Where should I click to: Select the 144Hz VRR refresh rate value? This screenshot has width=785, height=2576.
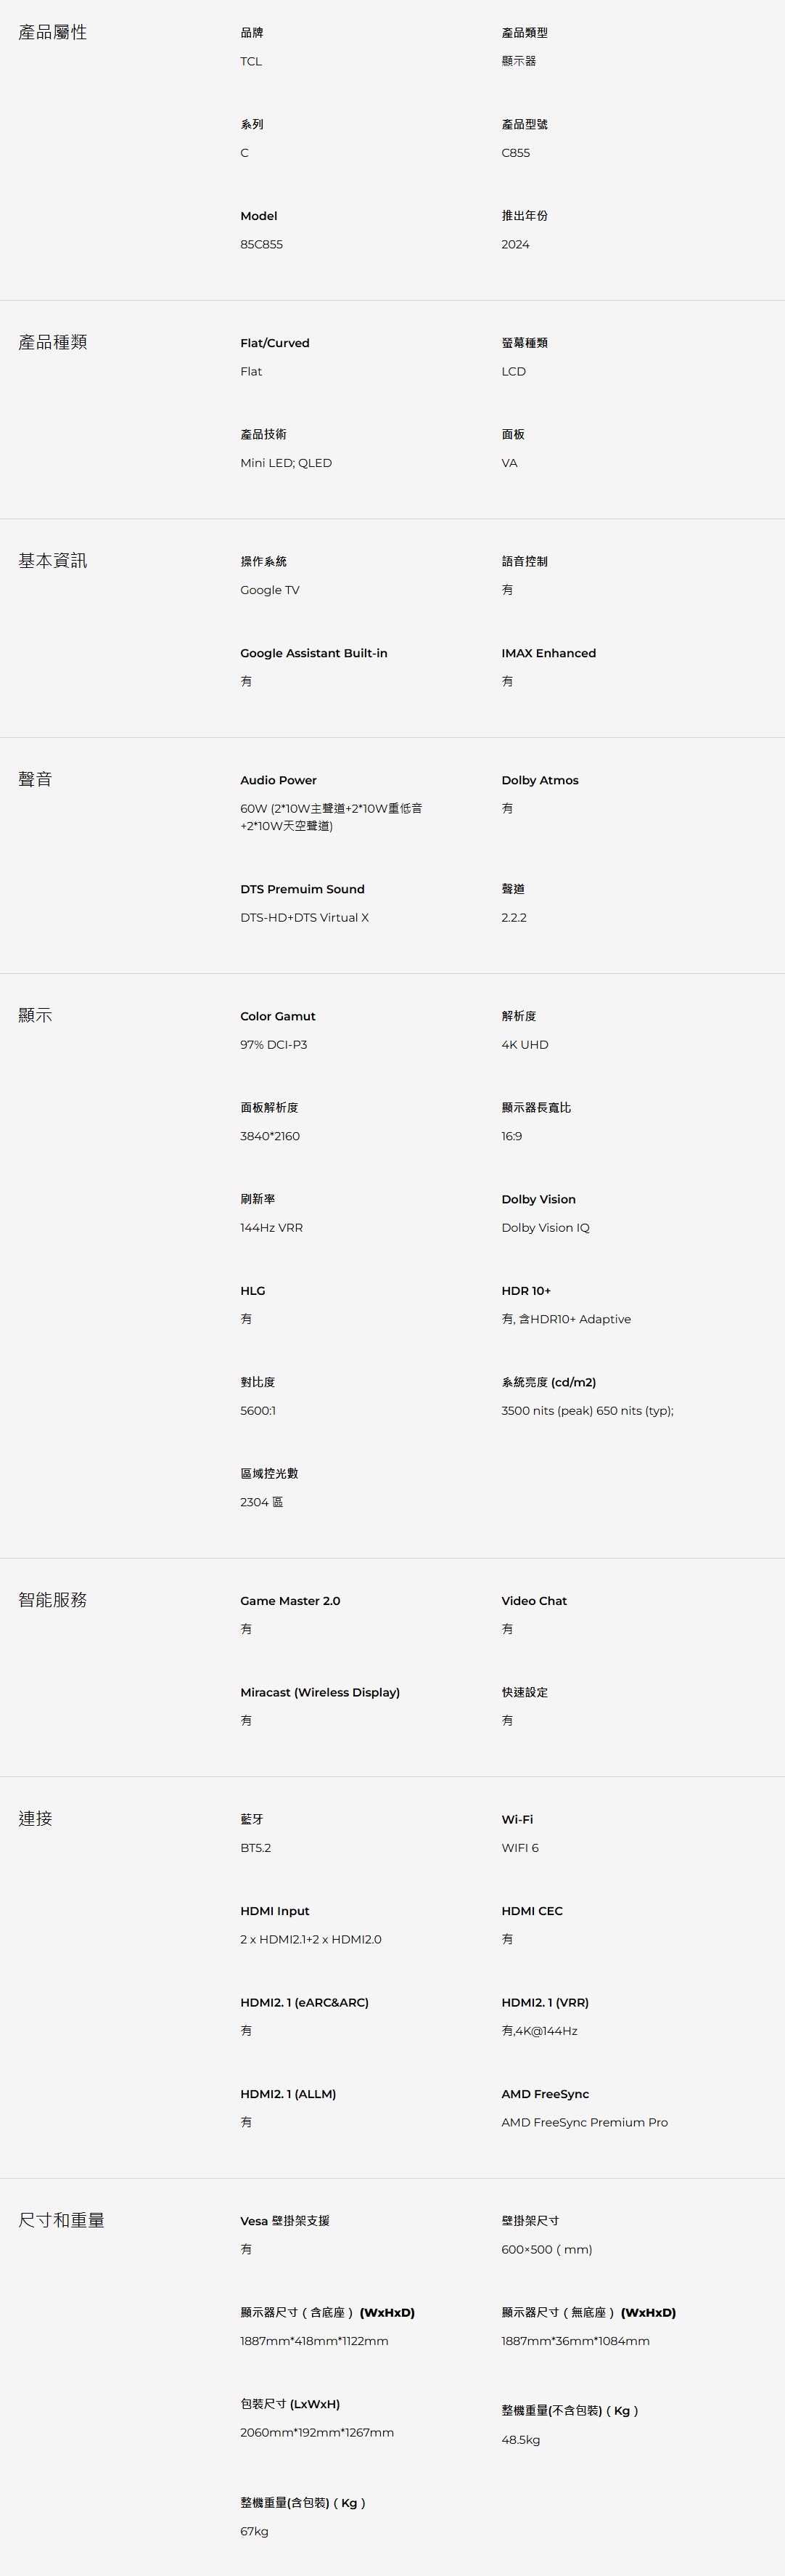tap(271, 1227)
